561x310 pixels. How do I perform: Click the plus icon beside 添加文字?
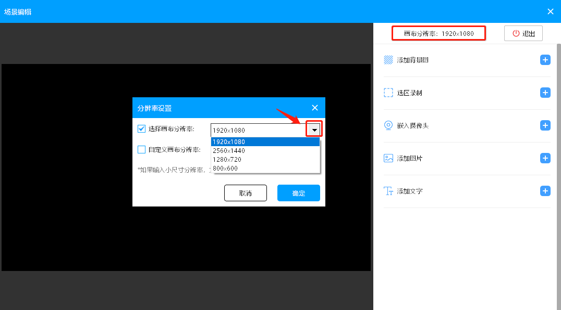(x=545, y=191)
